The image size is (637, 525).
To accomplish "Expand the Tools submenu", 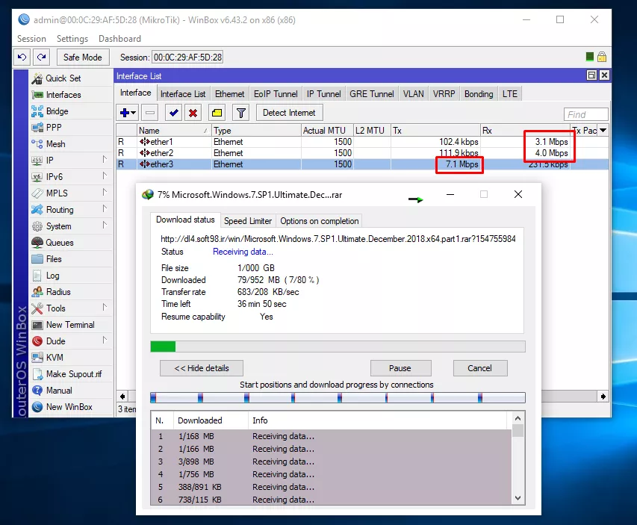I will click(x=105, y=307).
